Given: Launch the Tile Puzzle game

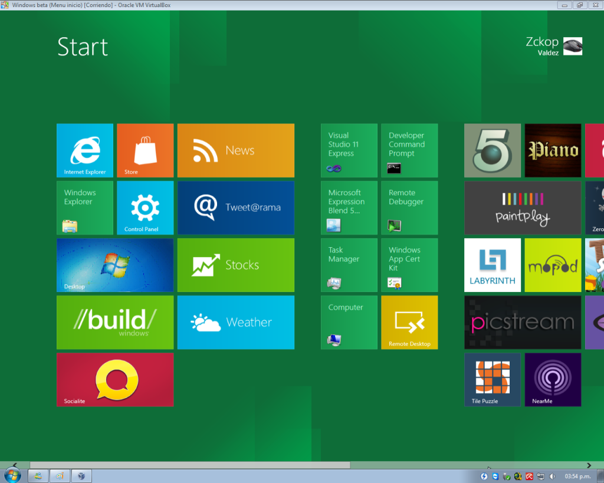Looking at the screenshot, I should pyautogui.click(x=493, y=380).
